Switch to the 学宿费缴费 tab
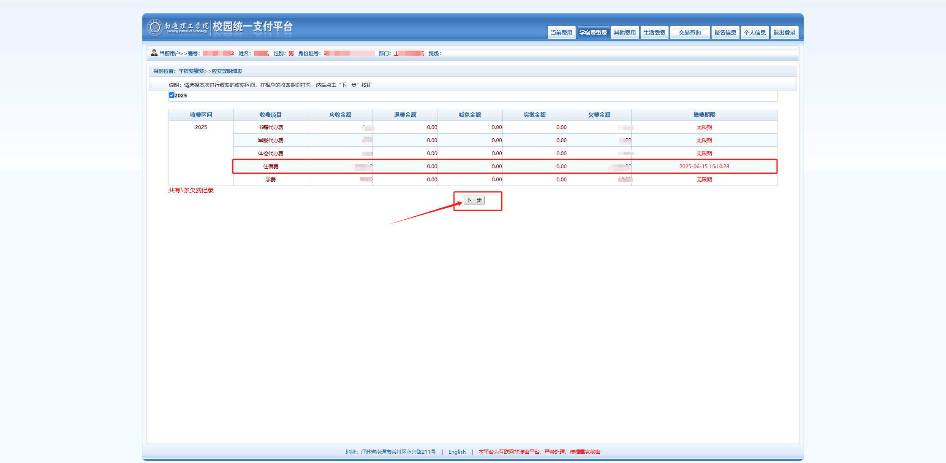946x463 pixels. click(593, 32)
